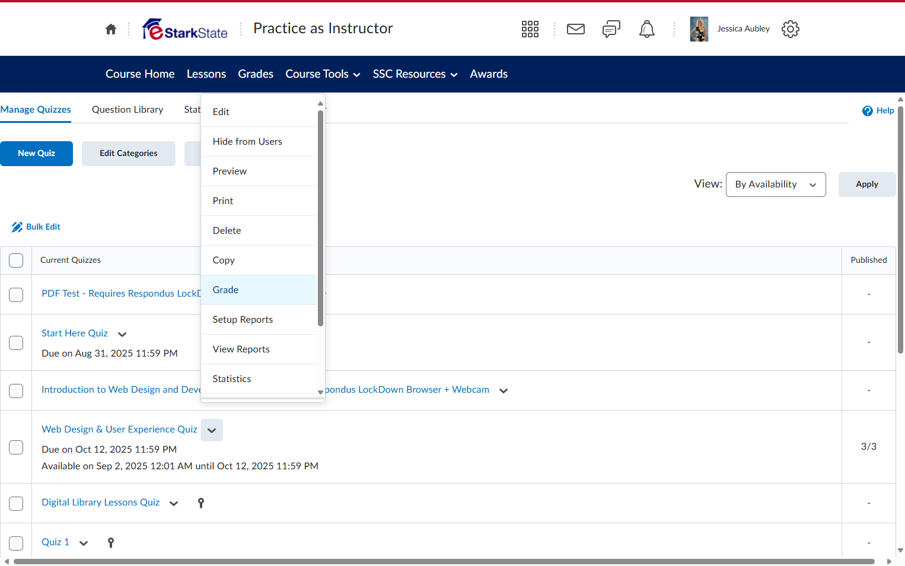Open the update alerts bell icon
Screen dimensions: 905x566
pos(647,29)
